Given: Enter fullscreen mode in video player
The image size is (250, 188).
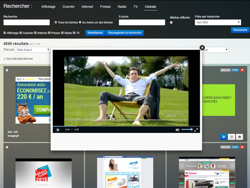Looking at the screenshot, I should (x=196, y=130).
